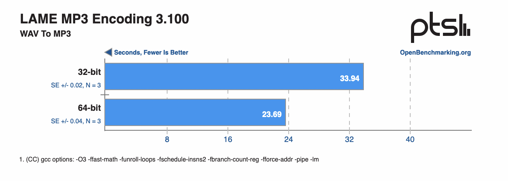This screenshot has height=181, width=508.
Task: Click the axis tick label 24
Action: tap(288, 140)
